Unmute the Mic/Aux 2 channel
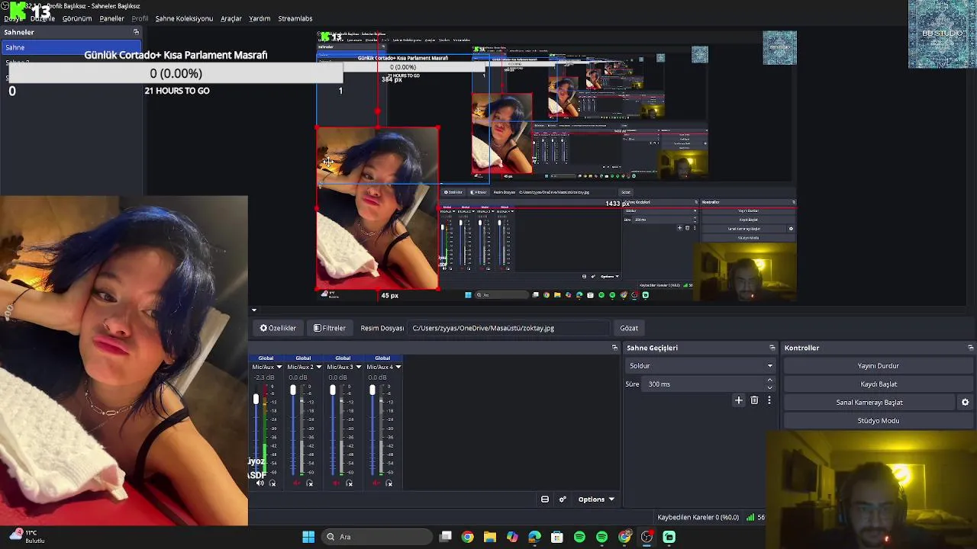Screen dimensions: 977x549 (297, 483)
